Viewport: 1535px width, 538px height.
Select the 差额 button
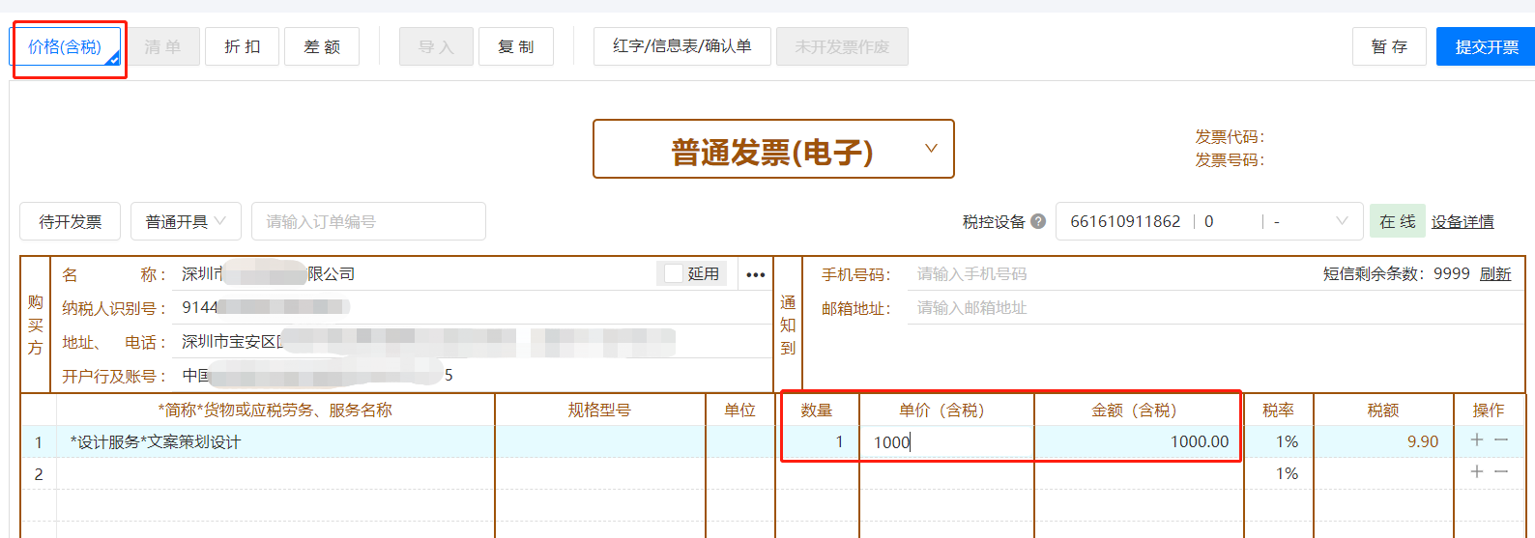click(x=322, y=46)
